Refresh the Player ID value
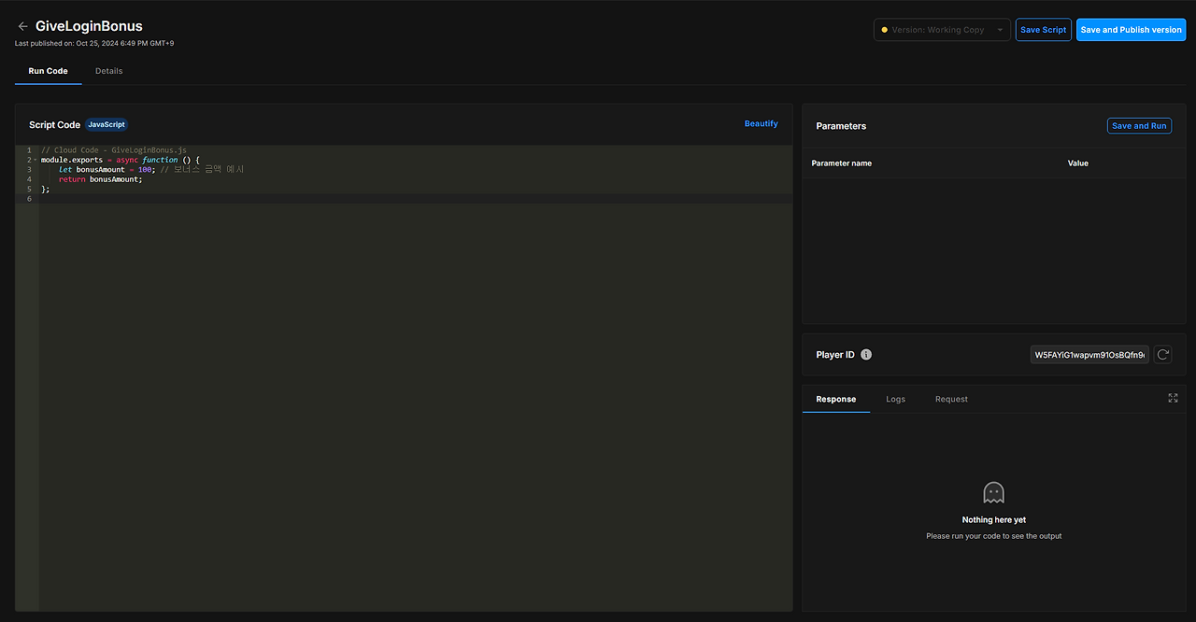The image size is (1196, 622). (1162, 354)
